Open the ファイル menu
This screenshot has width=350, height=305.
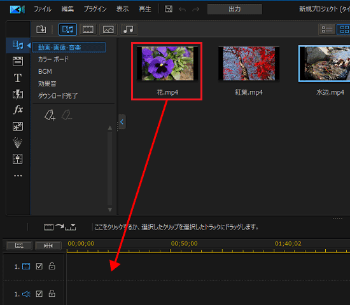[43, 9]
